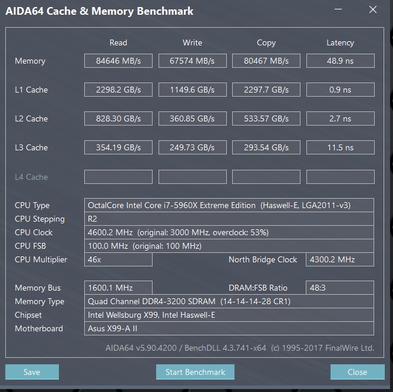This screenshot has height=392, width=393.
Task: Click Chipset value Intel Wellsburg X99
Action: pyautogui.click(x=229, y=315)
